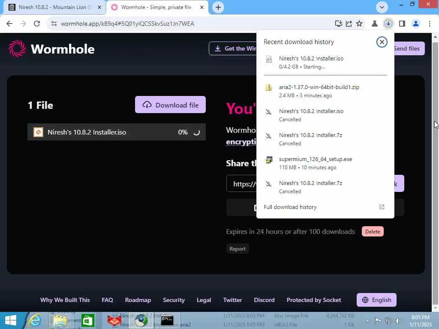Open the Protected by Socket link
This screenshot has height=329, width=439.
(313, 300)
